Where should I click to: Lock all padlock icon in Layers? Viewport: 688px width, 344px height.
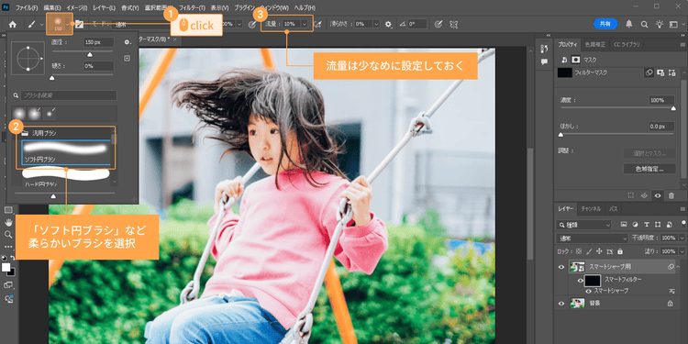pos(619,251)
